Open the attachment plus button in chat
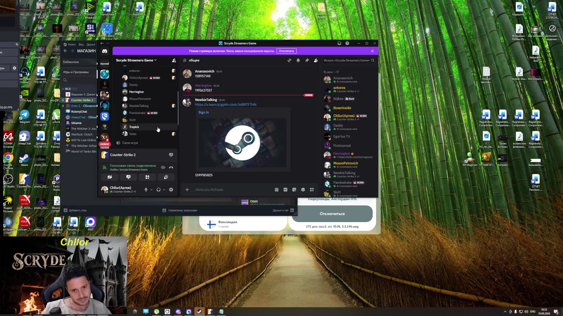Screen dimensions: 563x316 point(187,190)
